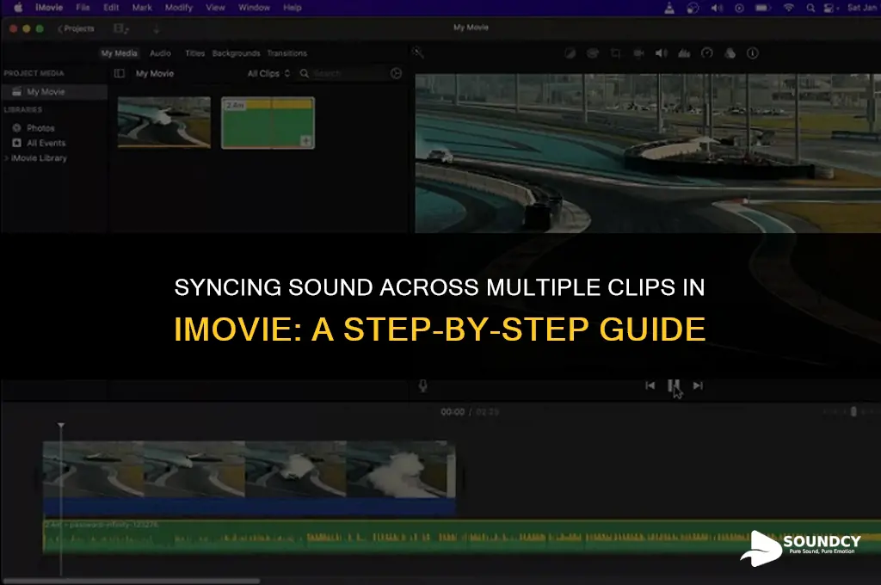Click the Sat Jan date in menu bar
881x585 pixels.
[862, 8]
